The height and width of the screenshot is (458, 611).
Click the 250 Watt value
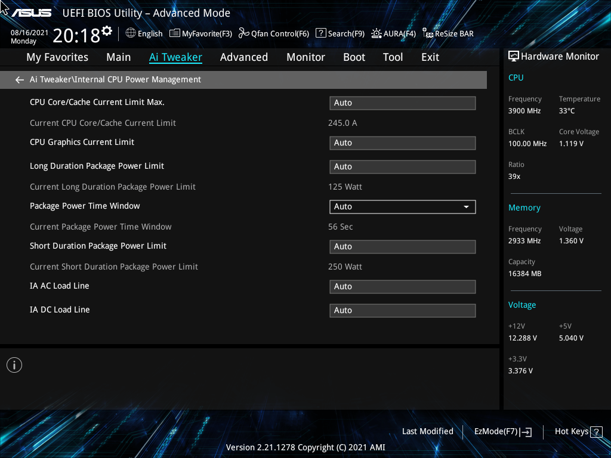pyautogui.click(x=345, y=267)
